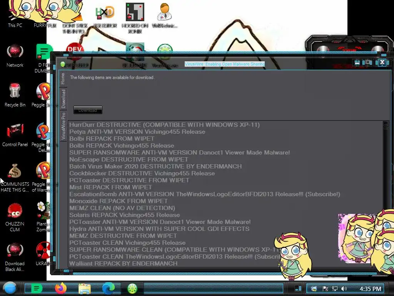The width and height of the screenshot is (394, 296).
Task: Click the 4:35 PM taskbar clock
Action: pyautogui.click(x=370, y=289)
